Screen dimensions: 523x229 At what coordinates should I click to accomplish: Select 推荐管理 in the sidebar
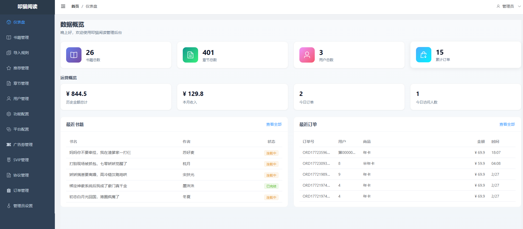click(x=27, y=68)
